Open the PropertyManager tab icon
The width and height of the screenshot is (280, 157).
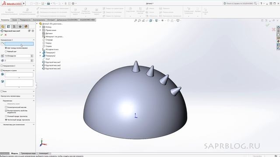coord(8,27)
